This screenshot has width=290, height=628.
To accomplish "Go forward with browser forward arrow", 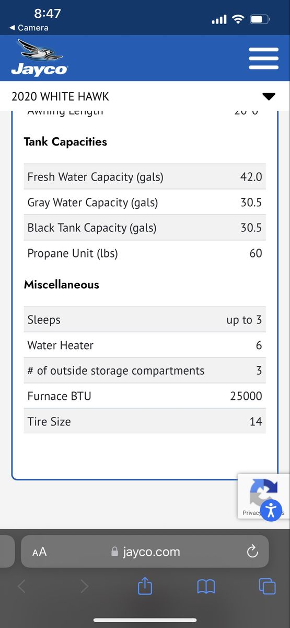I will [x=84, y=587].
